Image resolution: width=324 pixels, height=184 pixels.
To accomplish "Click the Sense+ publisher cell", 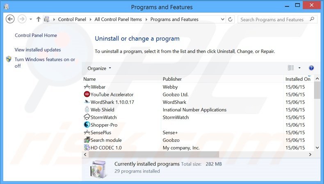I will coord(170,133).
